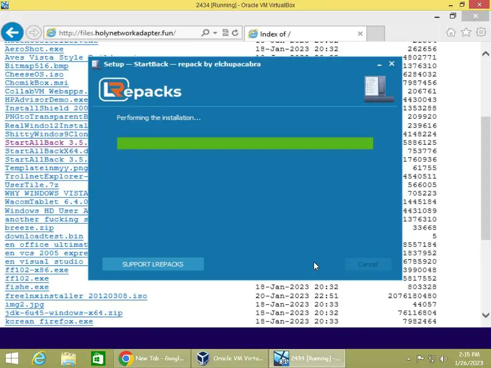
Task: Click the Action Center flag icon
Action: (x=420, y=359)
